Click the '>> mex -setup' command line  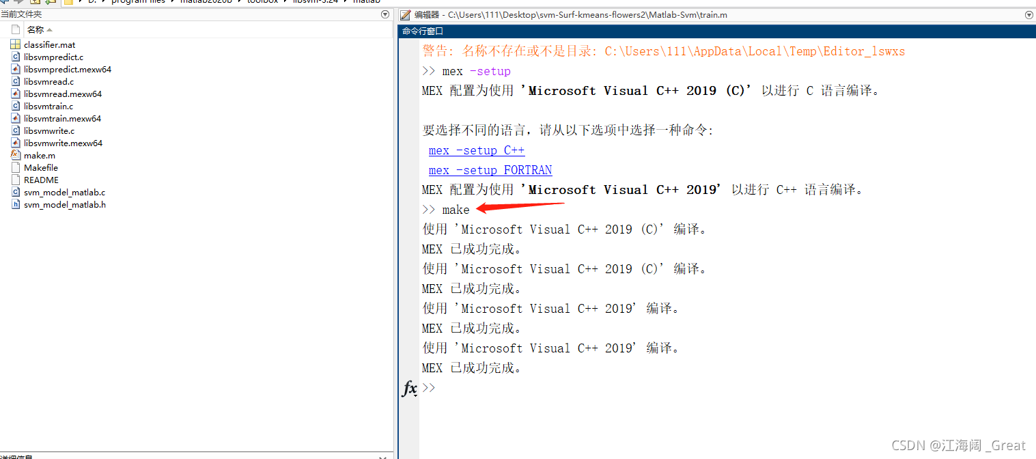[466, 71]
